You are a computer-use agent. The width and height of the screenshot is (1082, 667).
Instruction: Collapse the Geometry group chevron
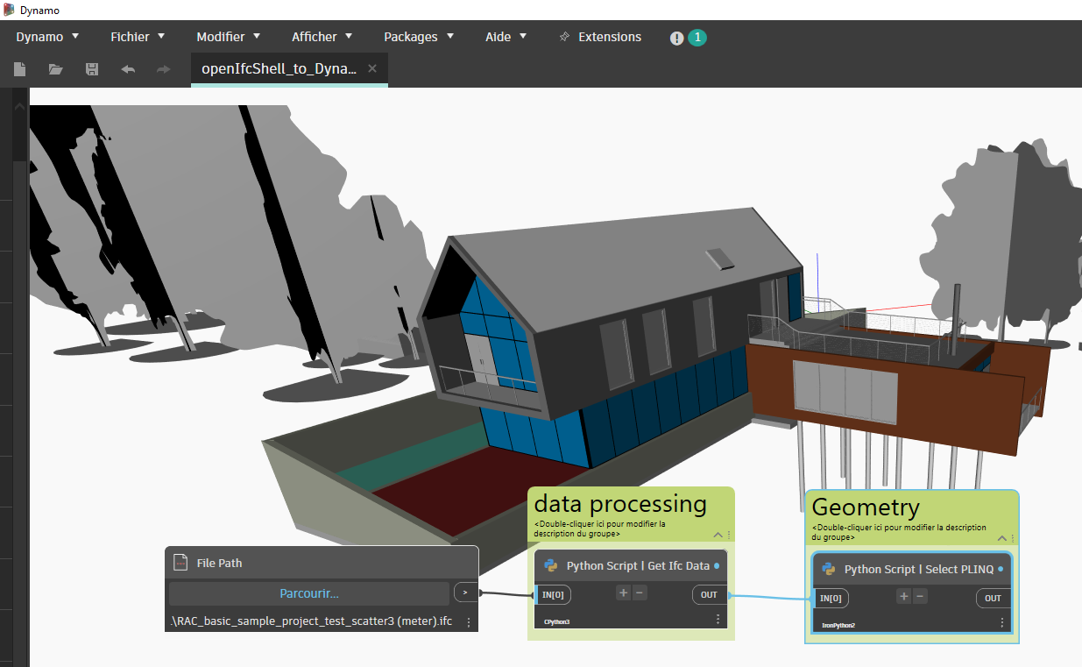tap(1002, 537)
